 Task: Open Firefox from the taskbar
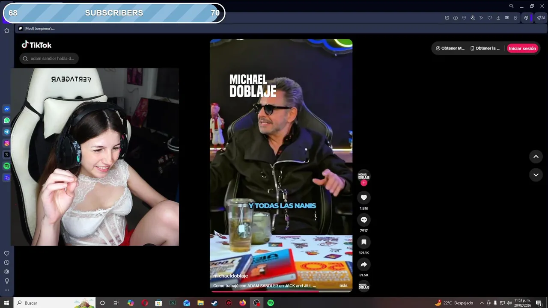pos(243,303)
